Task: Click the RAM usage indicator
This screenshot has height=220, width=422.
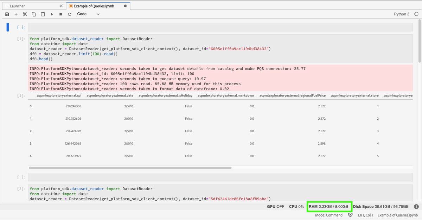Action: (x=329, y=207)
